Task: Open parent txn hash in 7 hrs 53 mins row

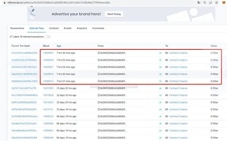Action: 25,60
